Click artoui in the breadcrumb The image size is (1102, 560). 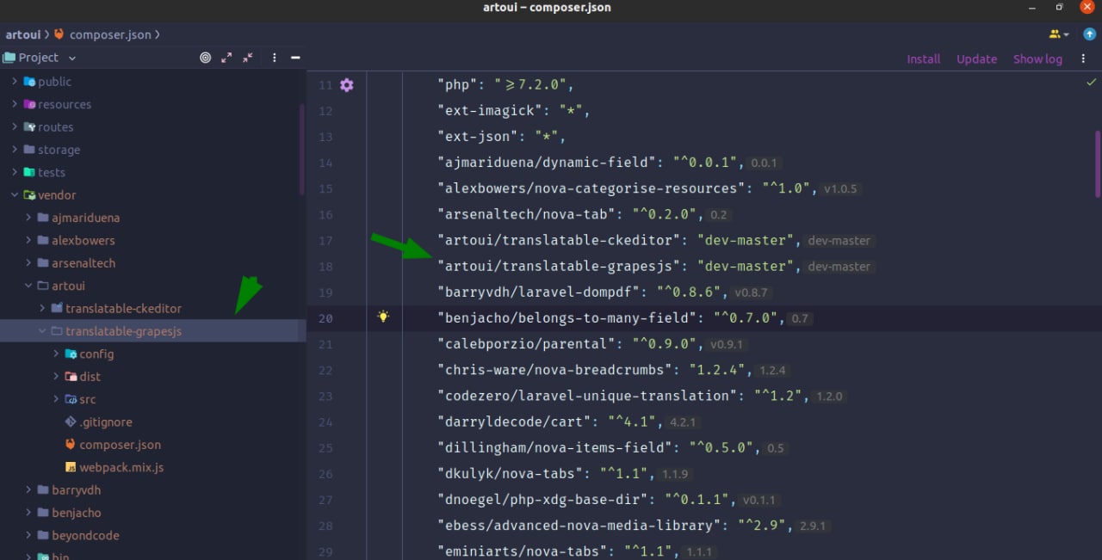click(x=22, y=34)
